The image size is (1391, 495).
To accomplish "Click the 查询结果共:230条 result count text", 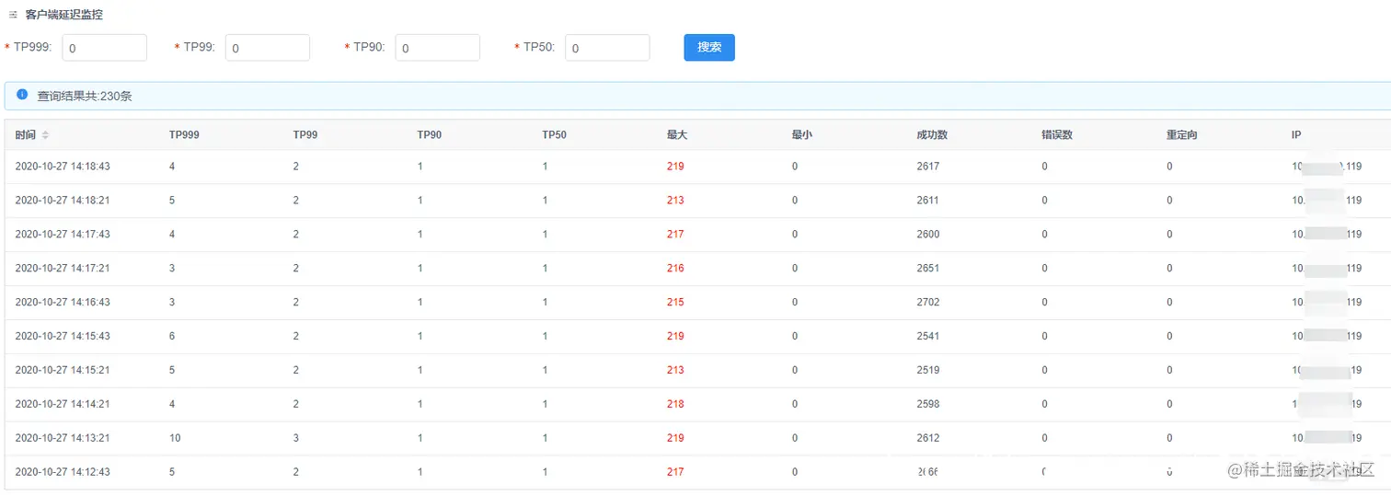I will (85, 96).
